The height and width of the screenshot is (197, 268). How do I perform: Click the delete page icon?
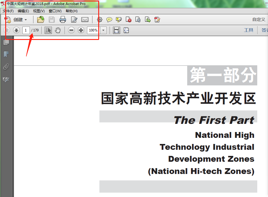[128, 19]
